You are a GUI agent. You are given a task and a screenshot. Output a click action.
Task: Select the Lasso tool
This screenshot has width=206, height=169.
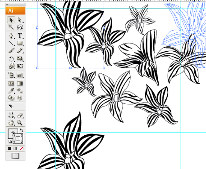point(20,27)
